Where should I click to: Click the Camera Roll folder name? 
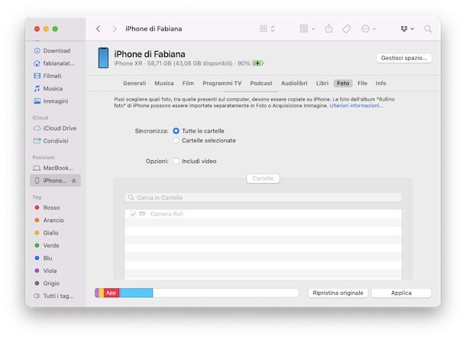pyautogui.click(x=167, y=214)
